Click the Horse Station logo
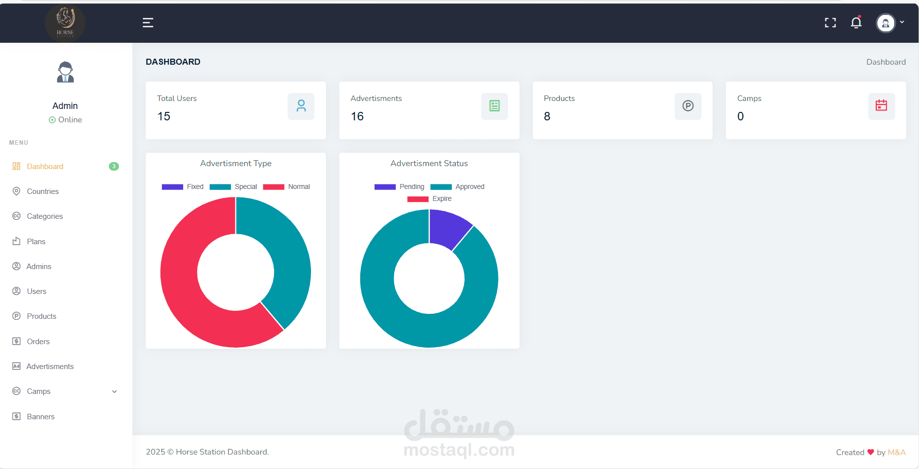Viewport: 919px width, 469px height. pos(65,23)
